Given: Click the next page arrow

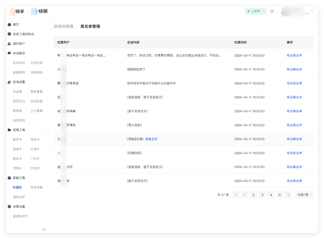Looking at the screenshot, I should (x=288, y=194).
